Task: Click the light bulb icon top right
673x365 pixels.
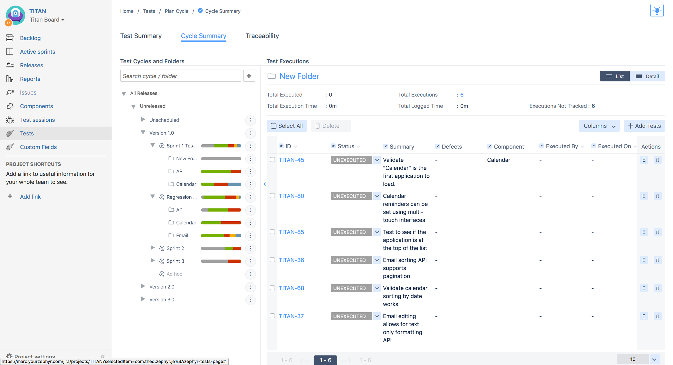Action: [x=657, y=10]
